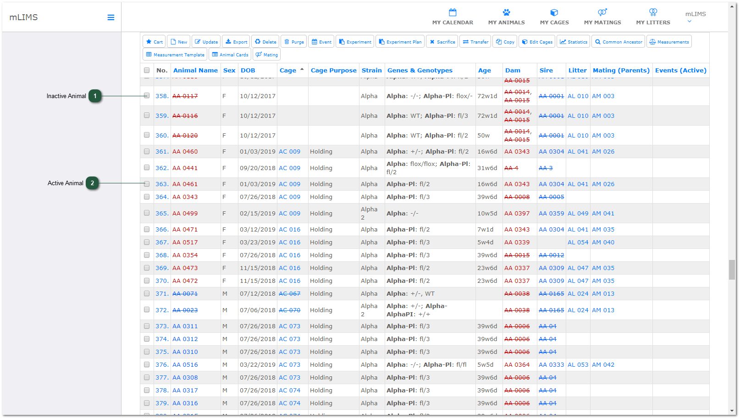Open animal AA 0310 link

(x=185, y=352)
